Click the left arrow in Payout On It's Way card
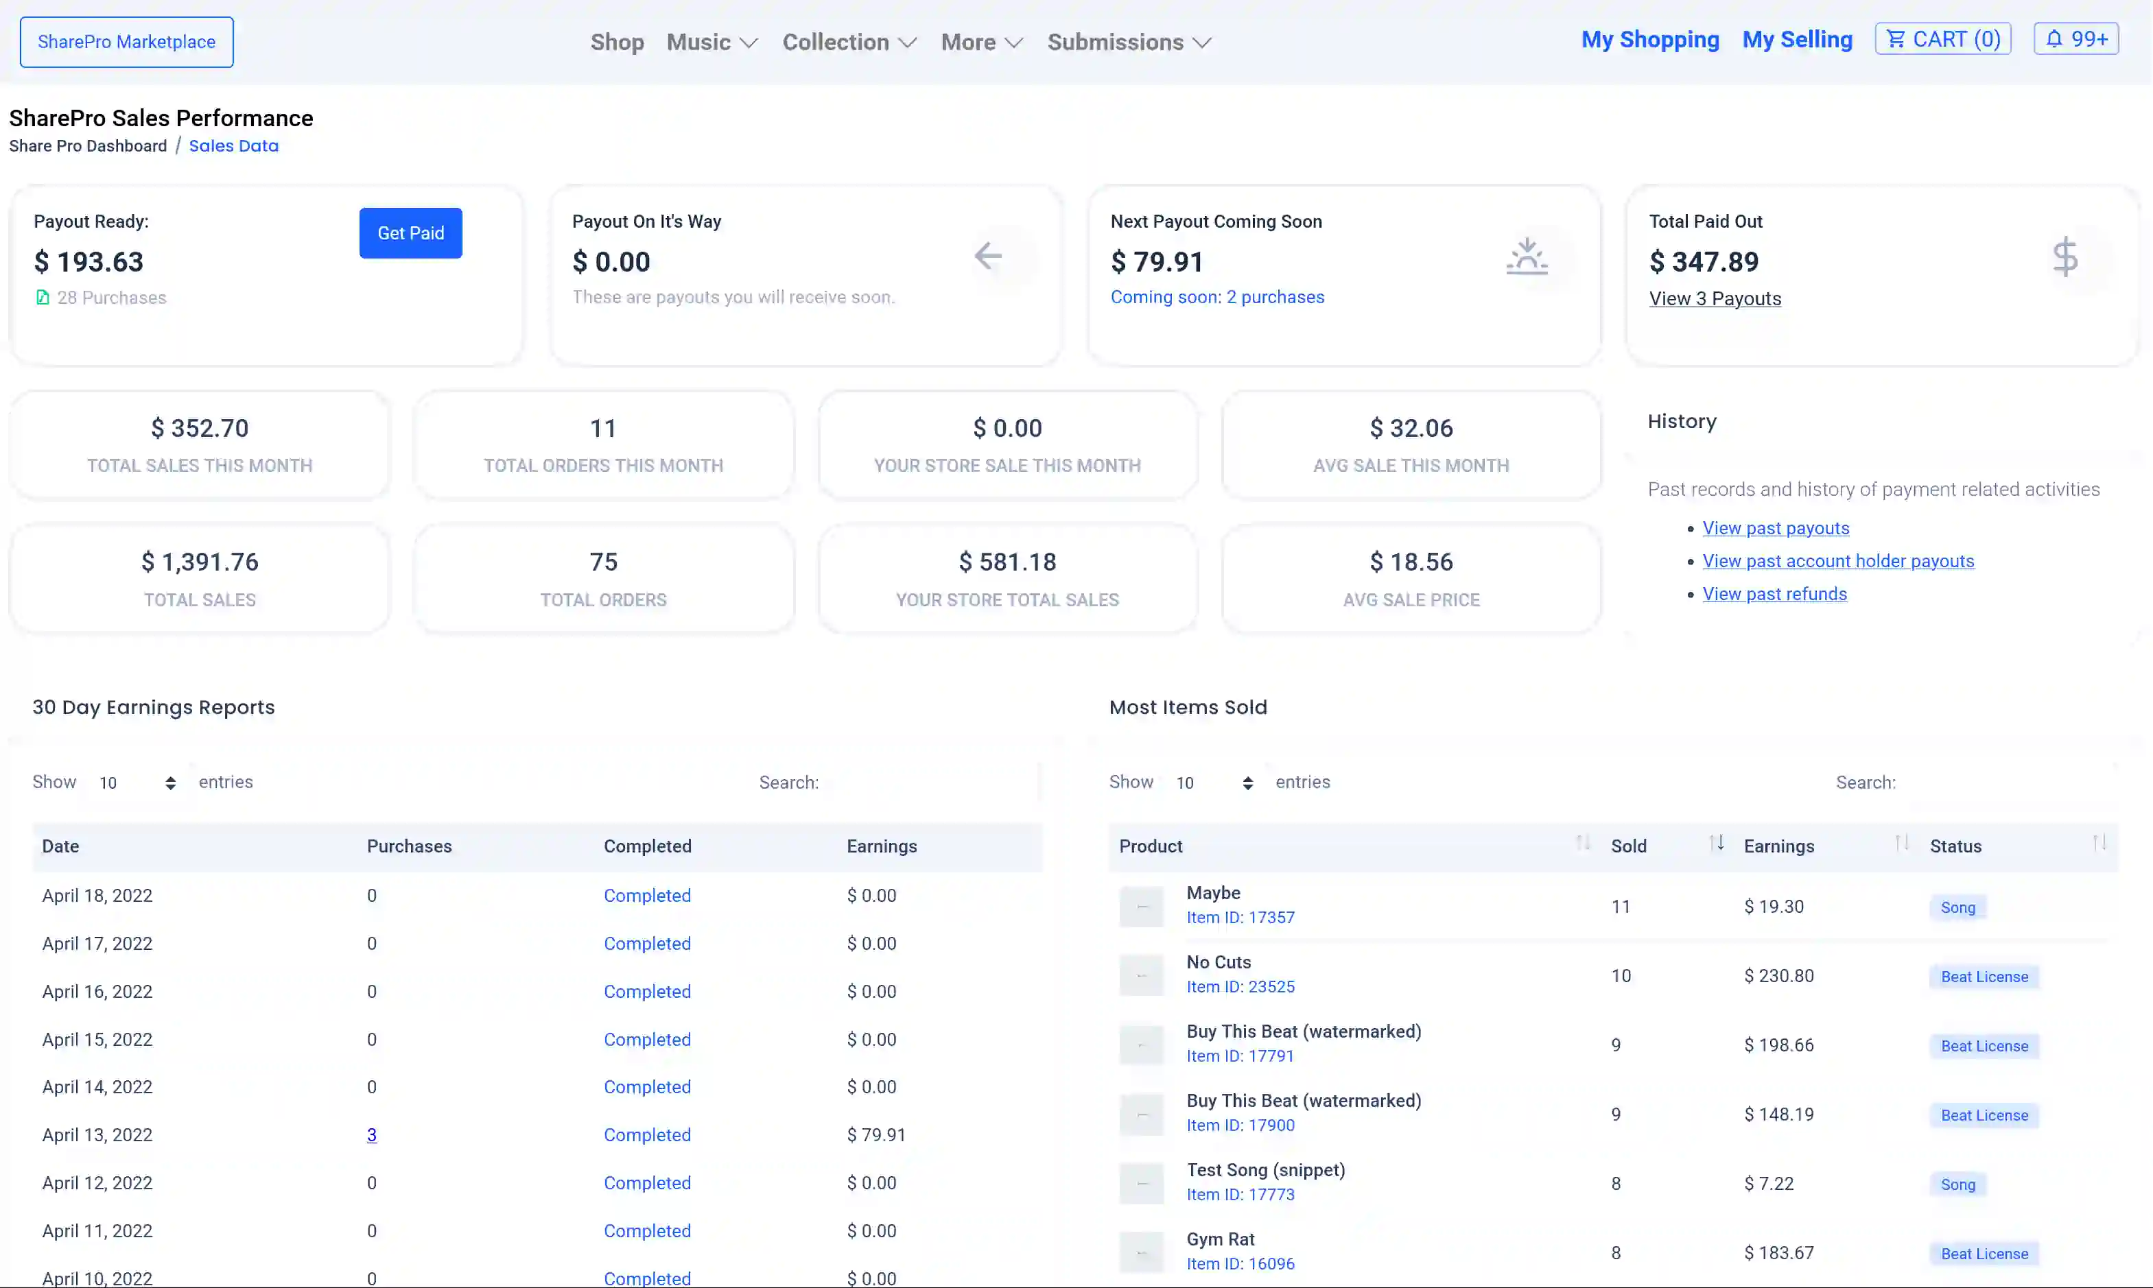The width and height of the screenshot is (2153, 1288). (x=987, y=256)
